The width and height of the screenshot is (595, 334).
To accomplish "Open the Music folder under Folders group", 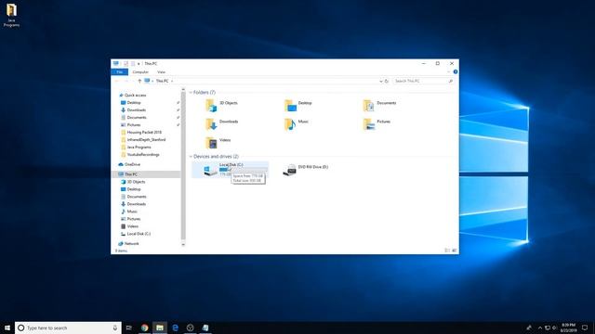I will point(297,123).
